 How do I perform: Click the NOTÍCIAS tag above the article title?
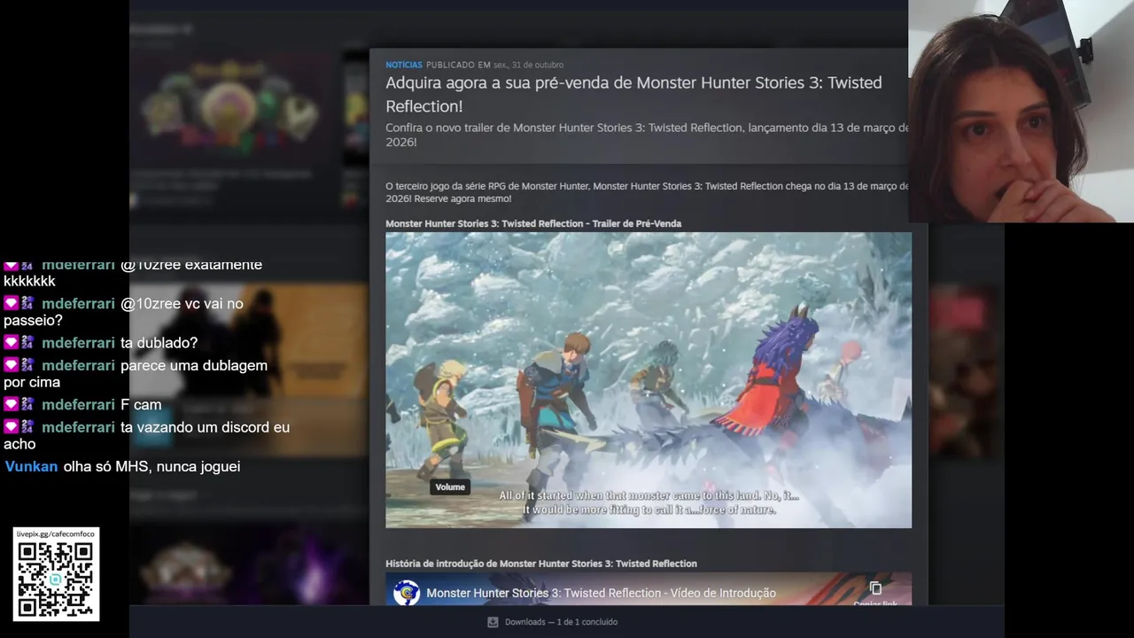pos(404,65)
